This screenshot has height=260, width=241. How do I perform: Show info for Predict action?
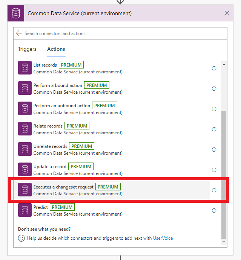pos(214,210)
